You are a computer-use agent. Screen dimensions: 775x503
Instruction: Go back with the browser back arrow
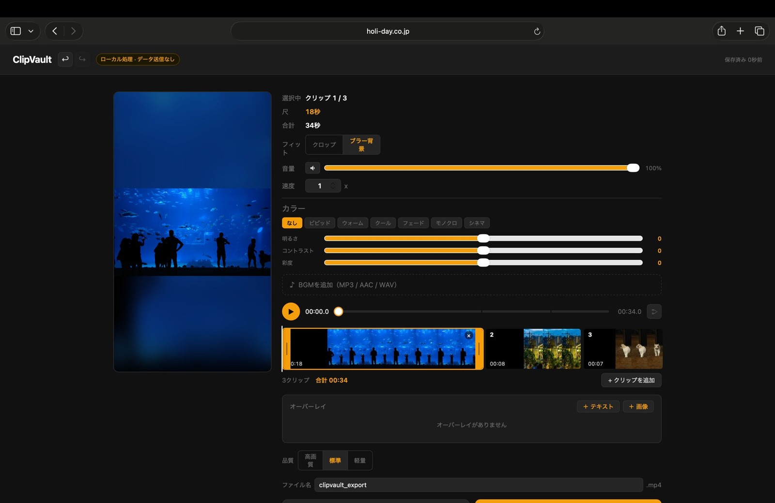[55, 31]
